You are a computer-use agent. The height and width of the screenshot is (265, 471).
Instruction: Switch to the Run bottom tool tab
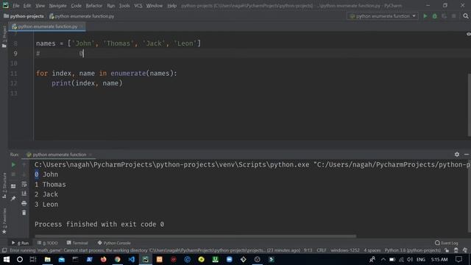click(20, 243)
